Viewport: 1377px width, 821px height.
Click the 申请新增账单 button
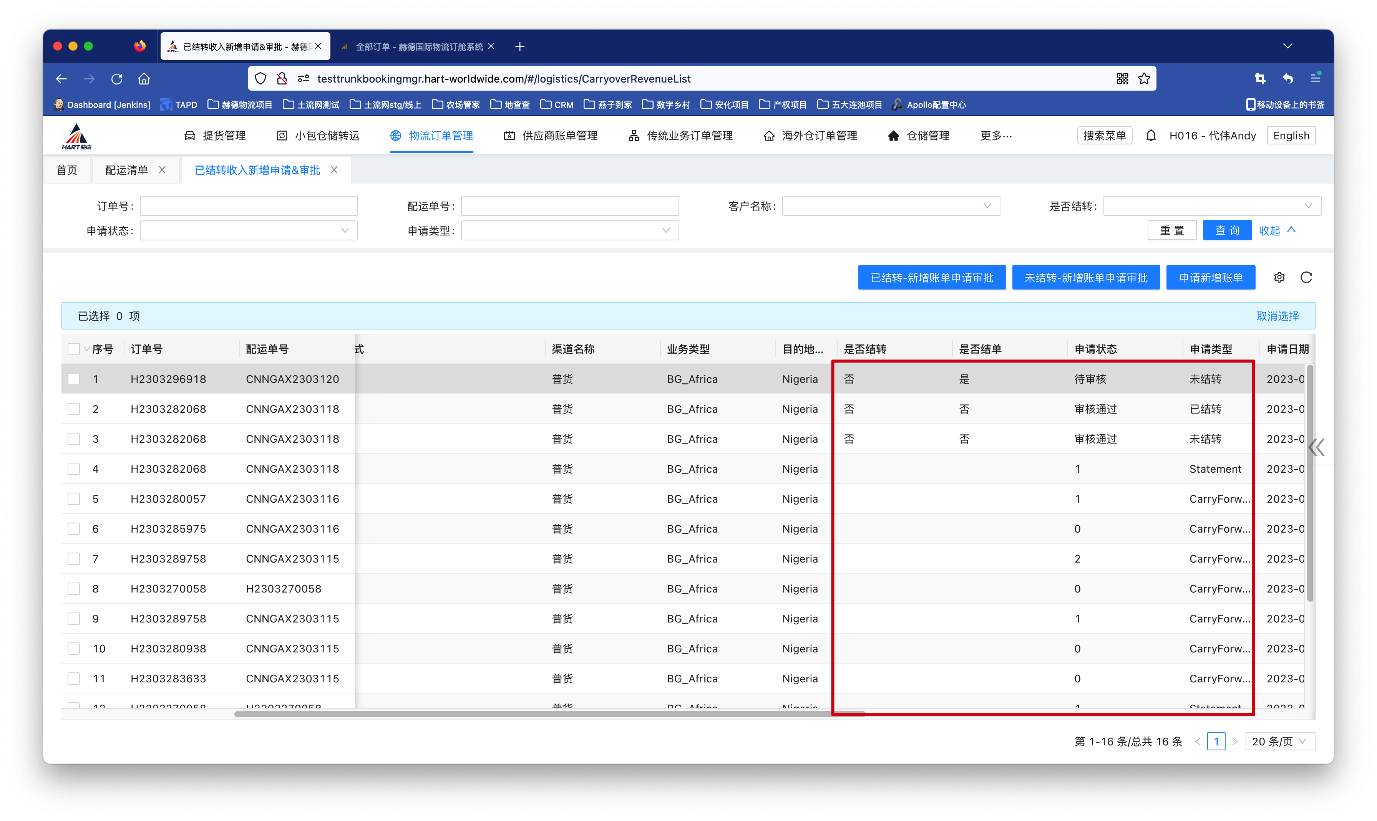[1210, 278]
